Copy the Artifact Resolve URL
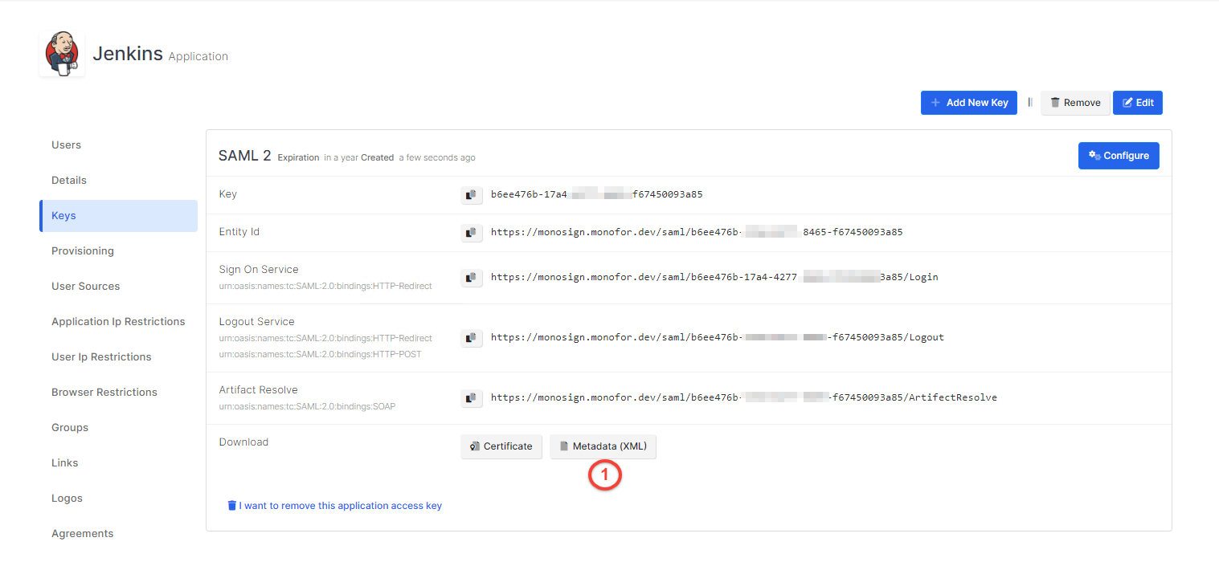This screenshot has width=1219, height=566. (x=472, y=398)
